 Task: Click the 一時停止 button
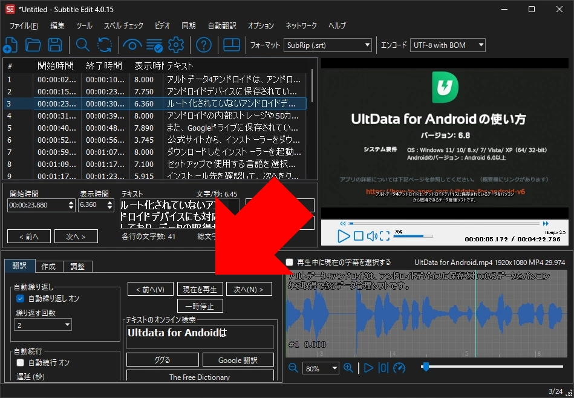(200, 307)
